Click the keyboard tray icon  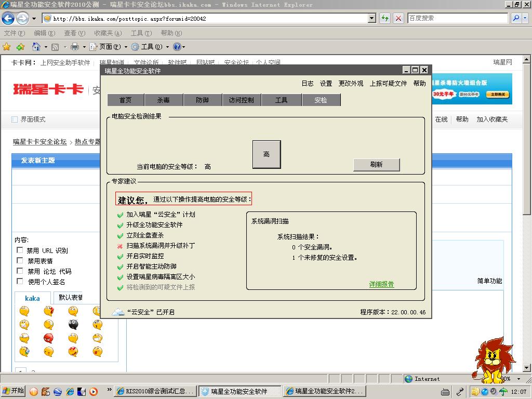[x=445, y=392]
